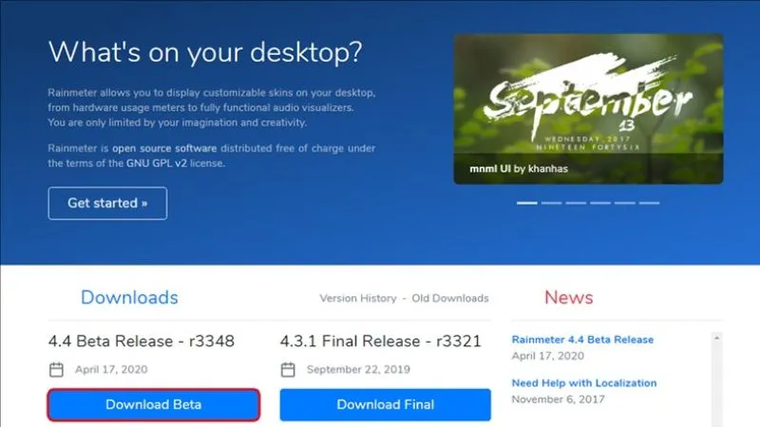Select the fifth carousel slide indicator
Viewport: 760px width, 427px height.
[x=625, y=203]
